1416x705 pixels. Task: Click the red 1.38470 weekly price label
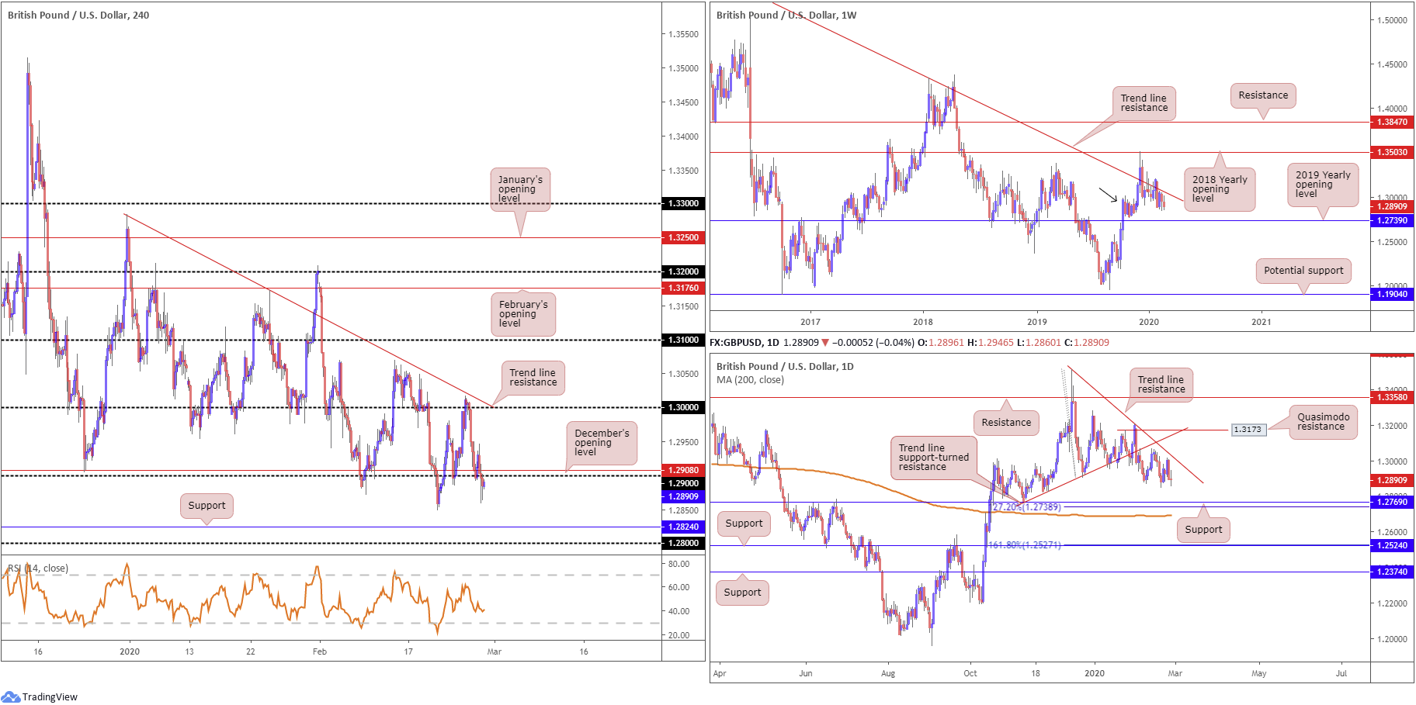click(1391, 122)
